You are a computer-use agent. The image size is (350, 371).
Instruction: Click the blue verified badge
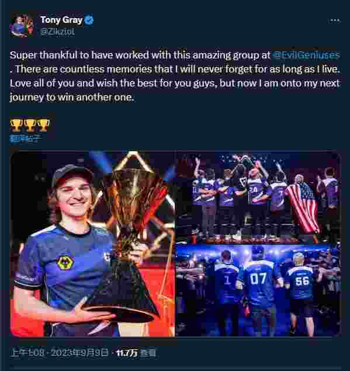point(89,20)
